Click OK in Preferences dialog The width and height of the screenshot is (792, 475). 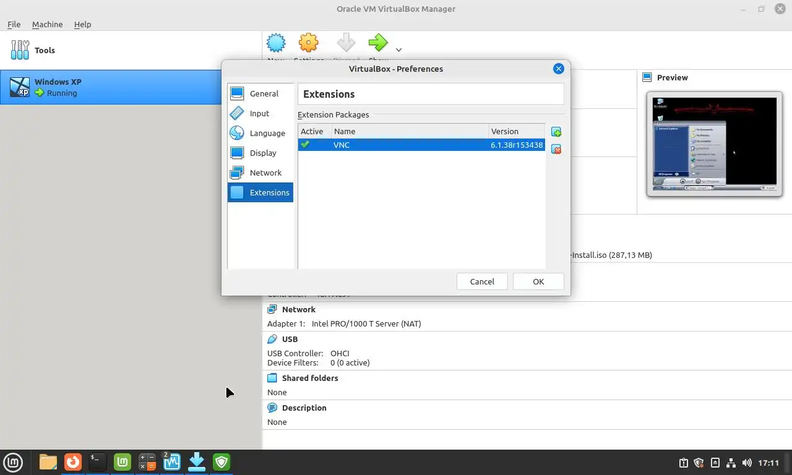538,281
